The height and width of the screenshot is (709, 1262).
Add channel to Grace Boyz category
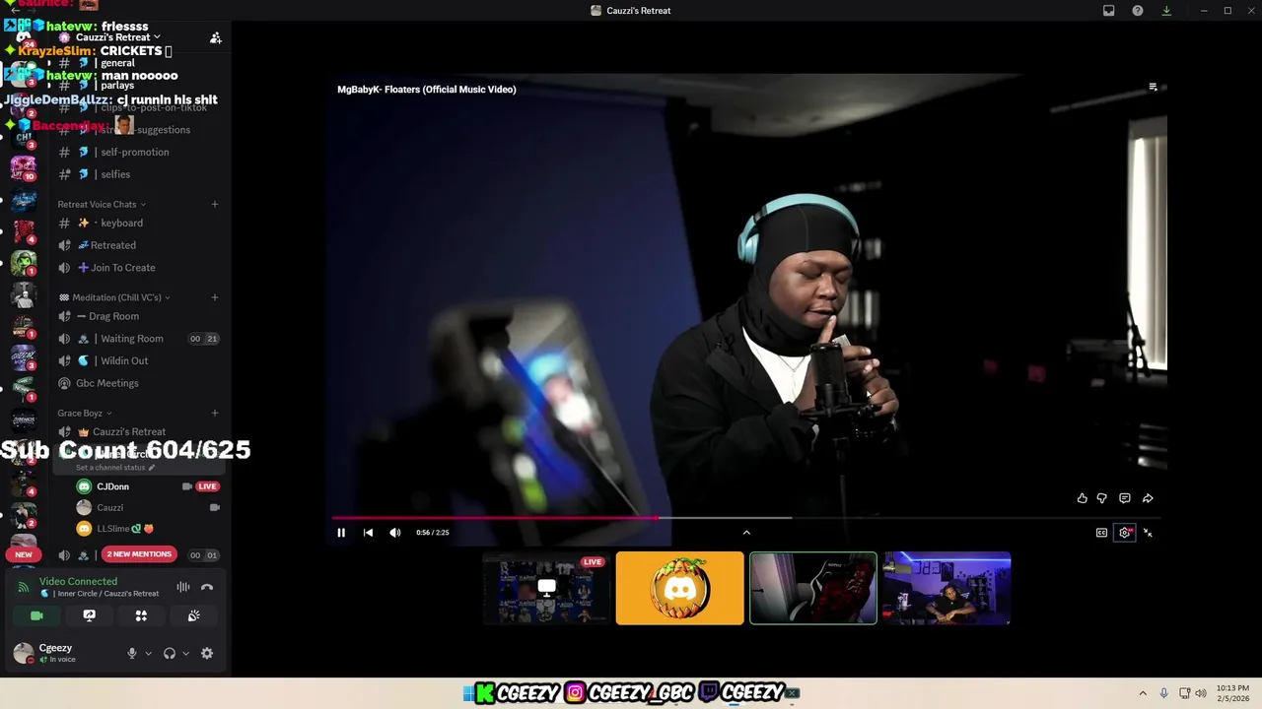click(215, 413)
